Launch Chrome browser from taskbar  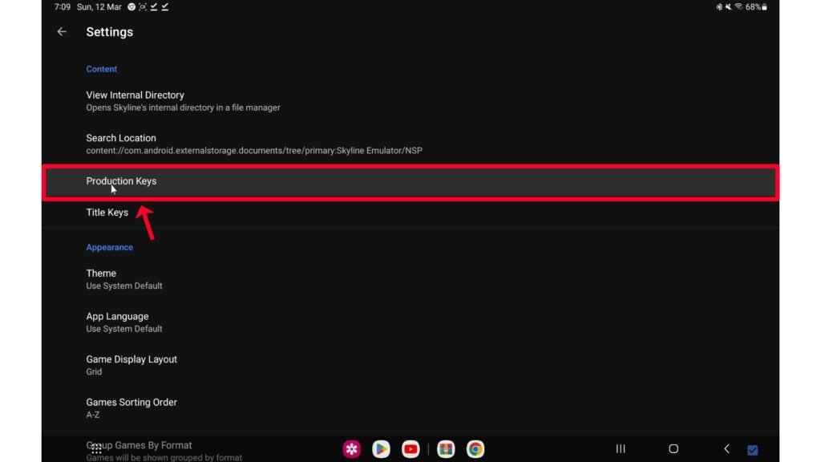coord(475,449)
